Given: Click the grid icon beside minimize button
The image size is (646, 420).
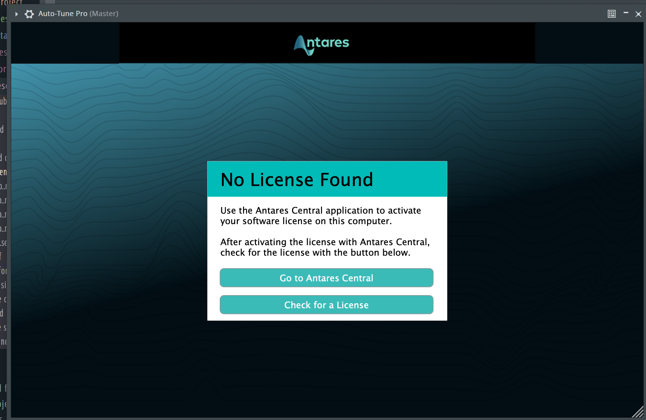Looking at the screenshot, I should click(611, 14).
